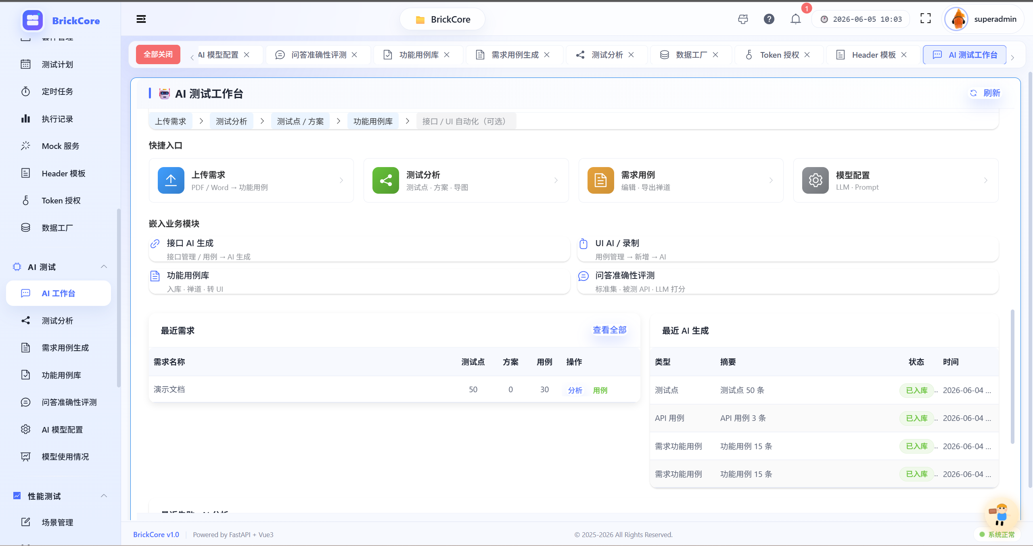Select the 接口 / UI 自动化（可选）step
Viewport: 1033px width, 546px height.
(x=466, y=121)
